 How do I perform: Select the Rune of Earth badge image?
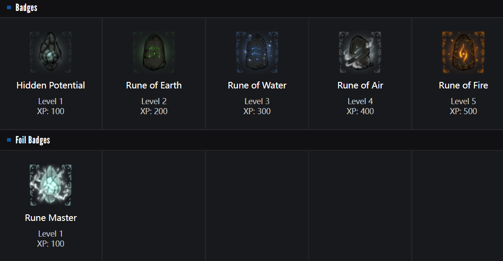[x=154, y=52]
